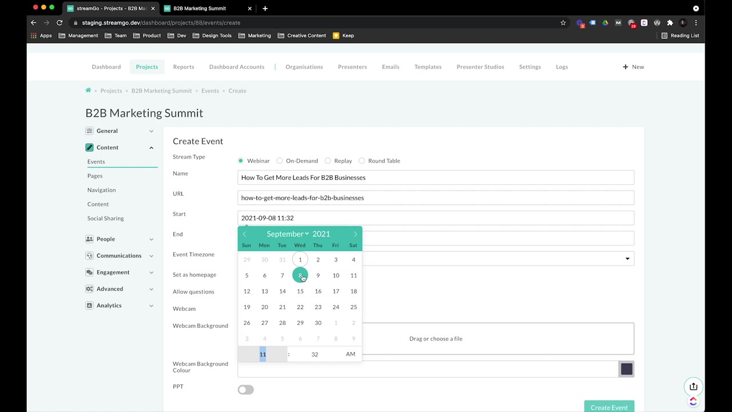Screen dimensions: 732x412
Task: Open the Presenters nav tab
Action: click(352, 67)
